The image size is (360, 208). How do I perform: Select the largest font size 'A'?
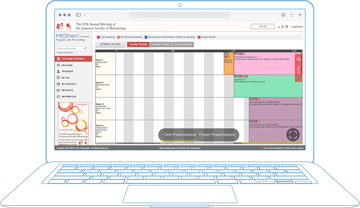tap(287, 27)
